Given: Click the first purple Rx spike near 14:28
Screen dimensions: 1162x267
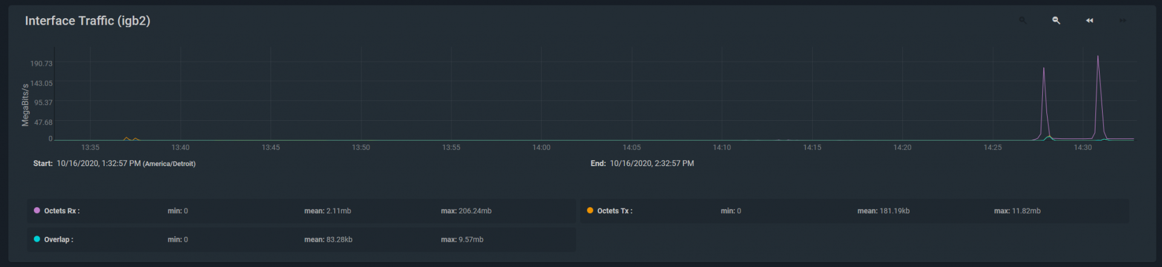Looking at the screenshot, I should 1043,69.
